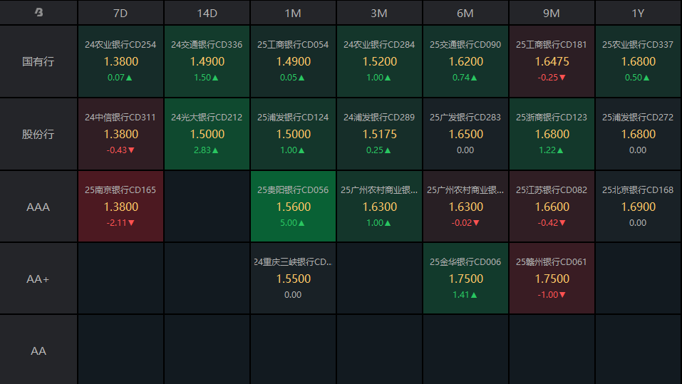Choose the 3M tenor column header

pos(379,13)
